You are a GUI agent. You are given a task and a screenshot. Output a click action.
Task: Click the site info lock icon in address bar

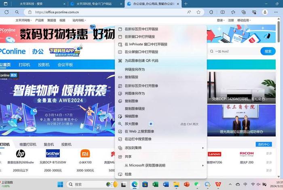(30, 12)
